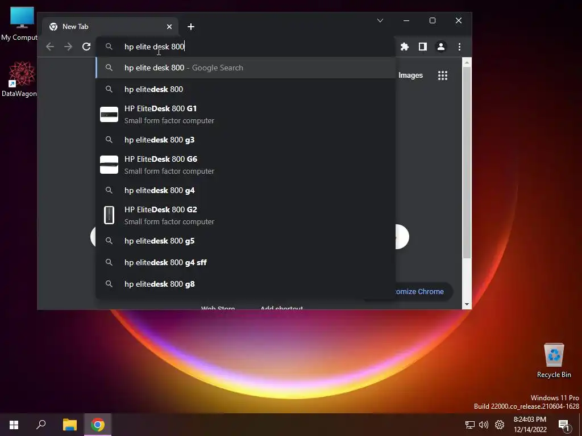582x436 pixels.
Task: Pick 'hp elitedesk 800 g8' suggestion
Action: click(x=246, y=284)
